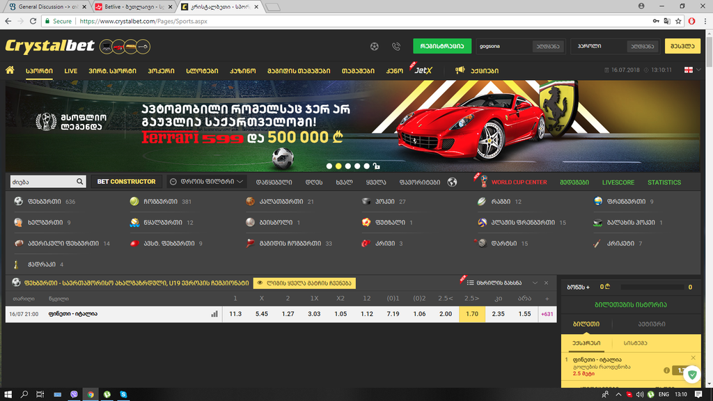Open the კაზინო (casino) navigation tab

242,71
